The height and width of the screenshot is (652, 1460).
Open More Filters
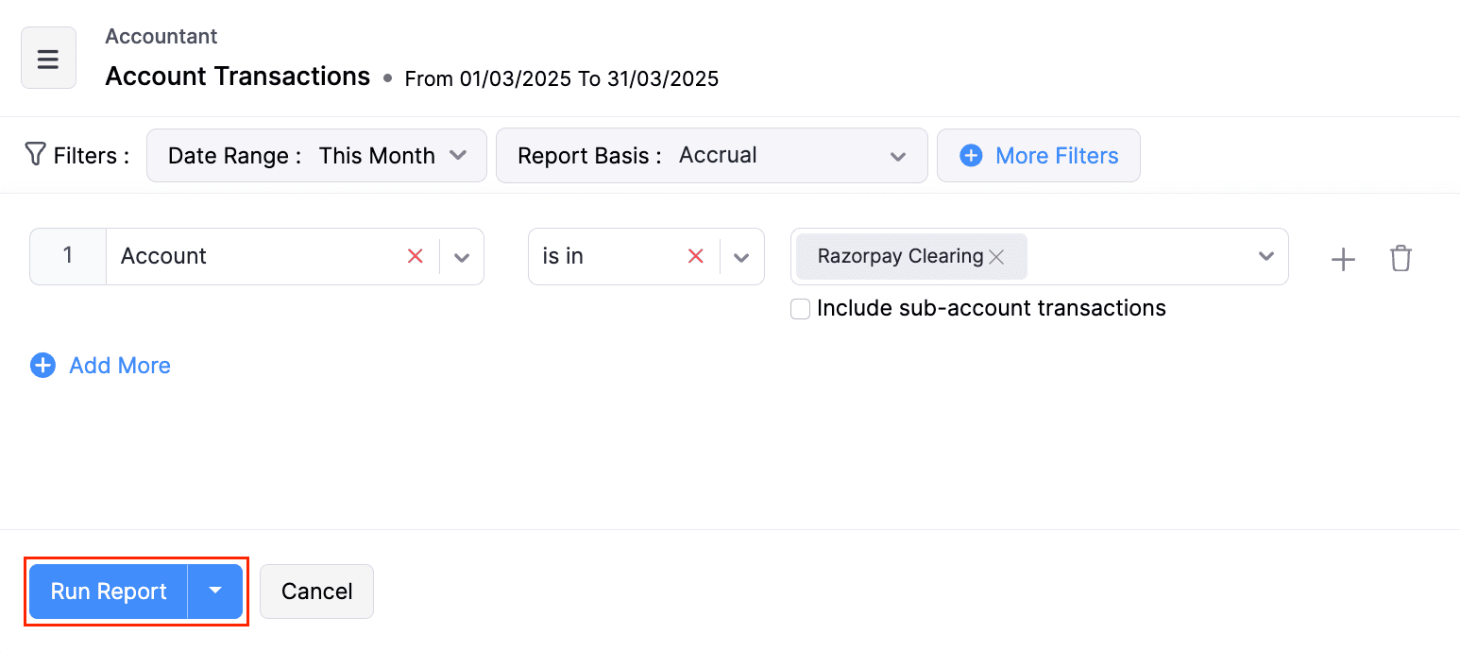[x=1057, y=155]
